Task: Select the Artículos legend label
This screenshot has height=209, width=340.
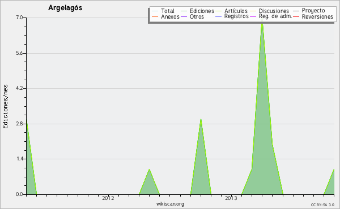Action: 236,11
